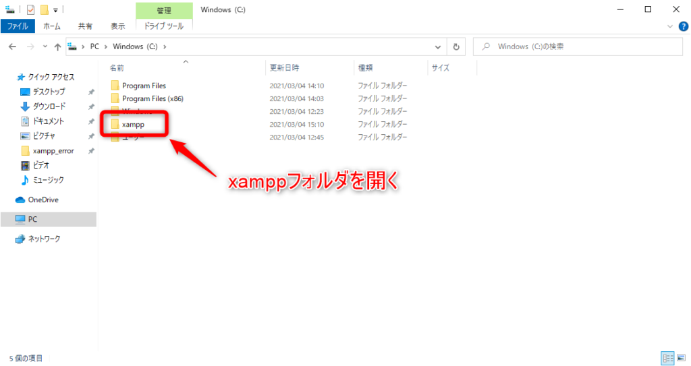
Task: Sort by 種類 column header
Action: click(x=365, y=68)
